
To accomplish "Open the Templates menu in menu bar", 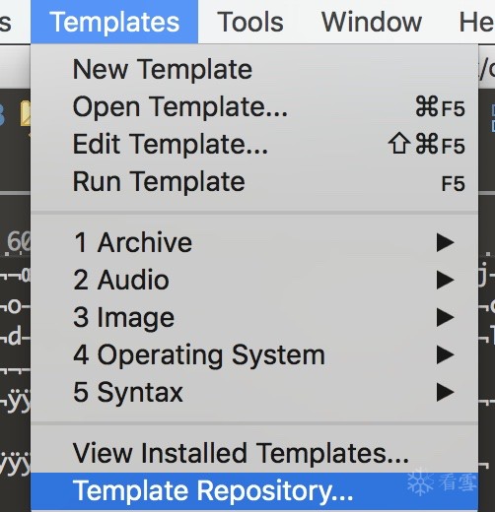I will 114,22.
